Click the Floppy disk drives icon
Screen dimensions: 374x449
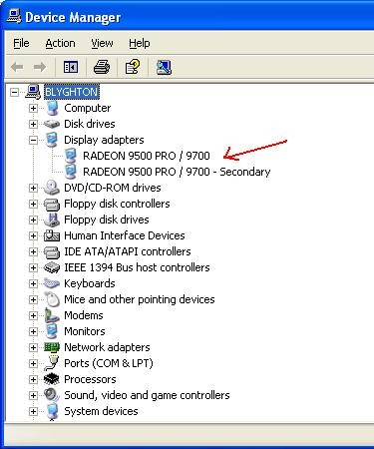pyautogui.click(x=52, y=220)
